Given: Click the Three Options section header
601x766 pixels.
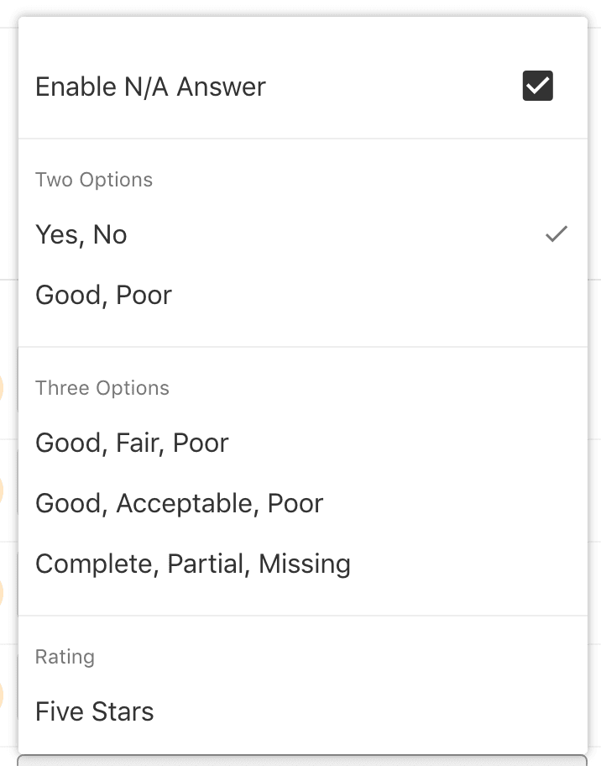Looking at the screenshot, I should [x=102, y=387].
